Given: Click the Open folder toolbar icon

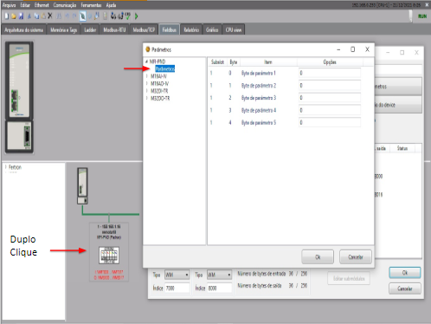Looking at the screenshot, I should 14,16.
